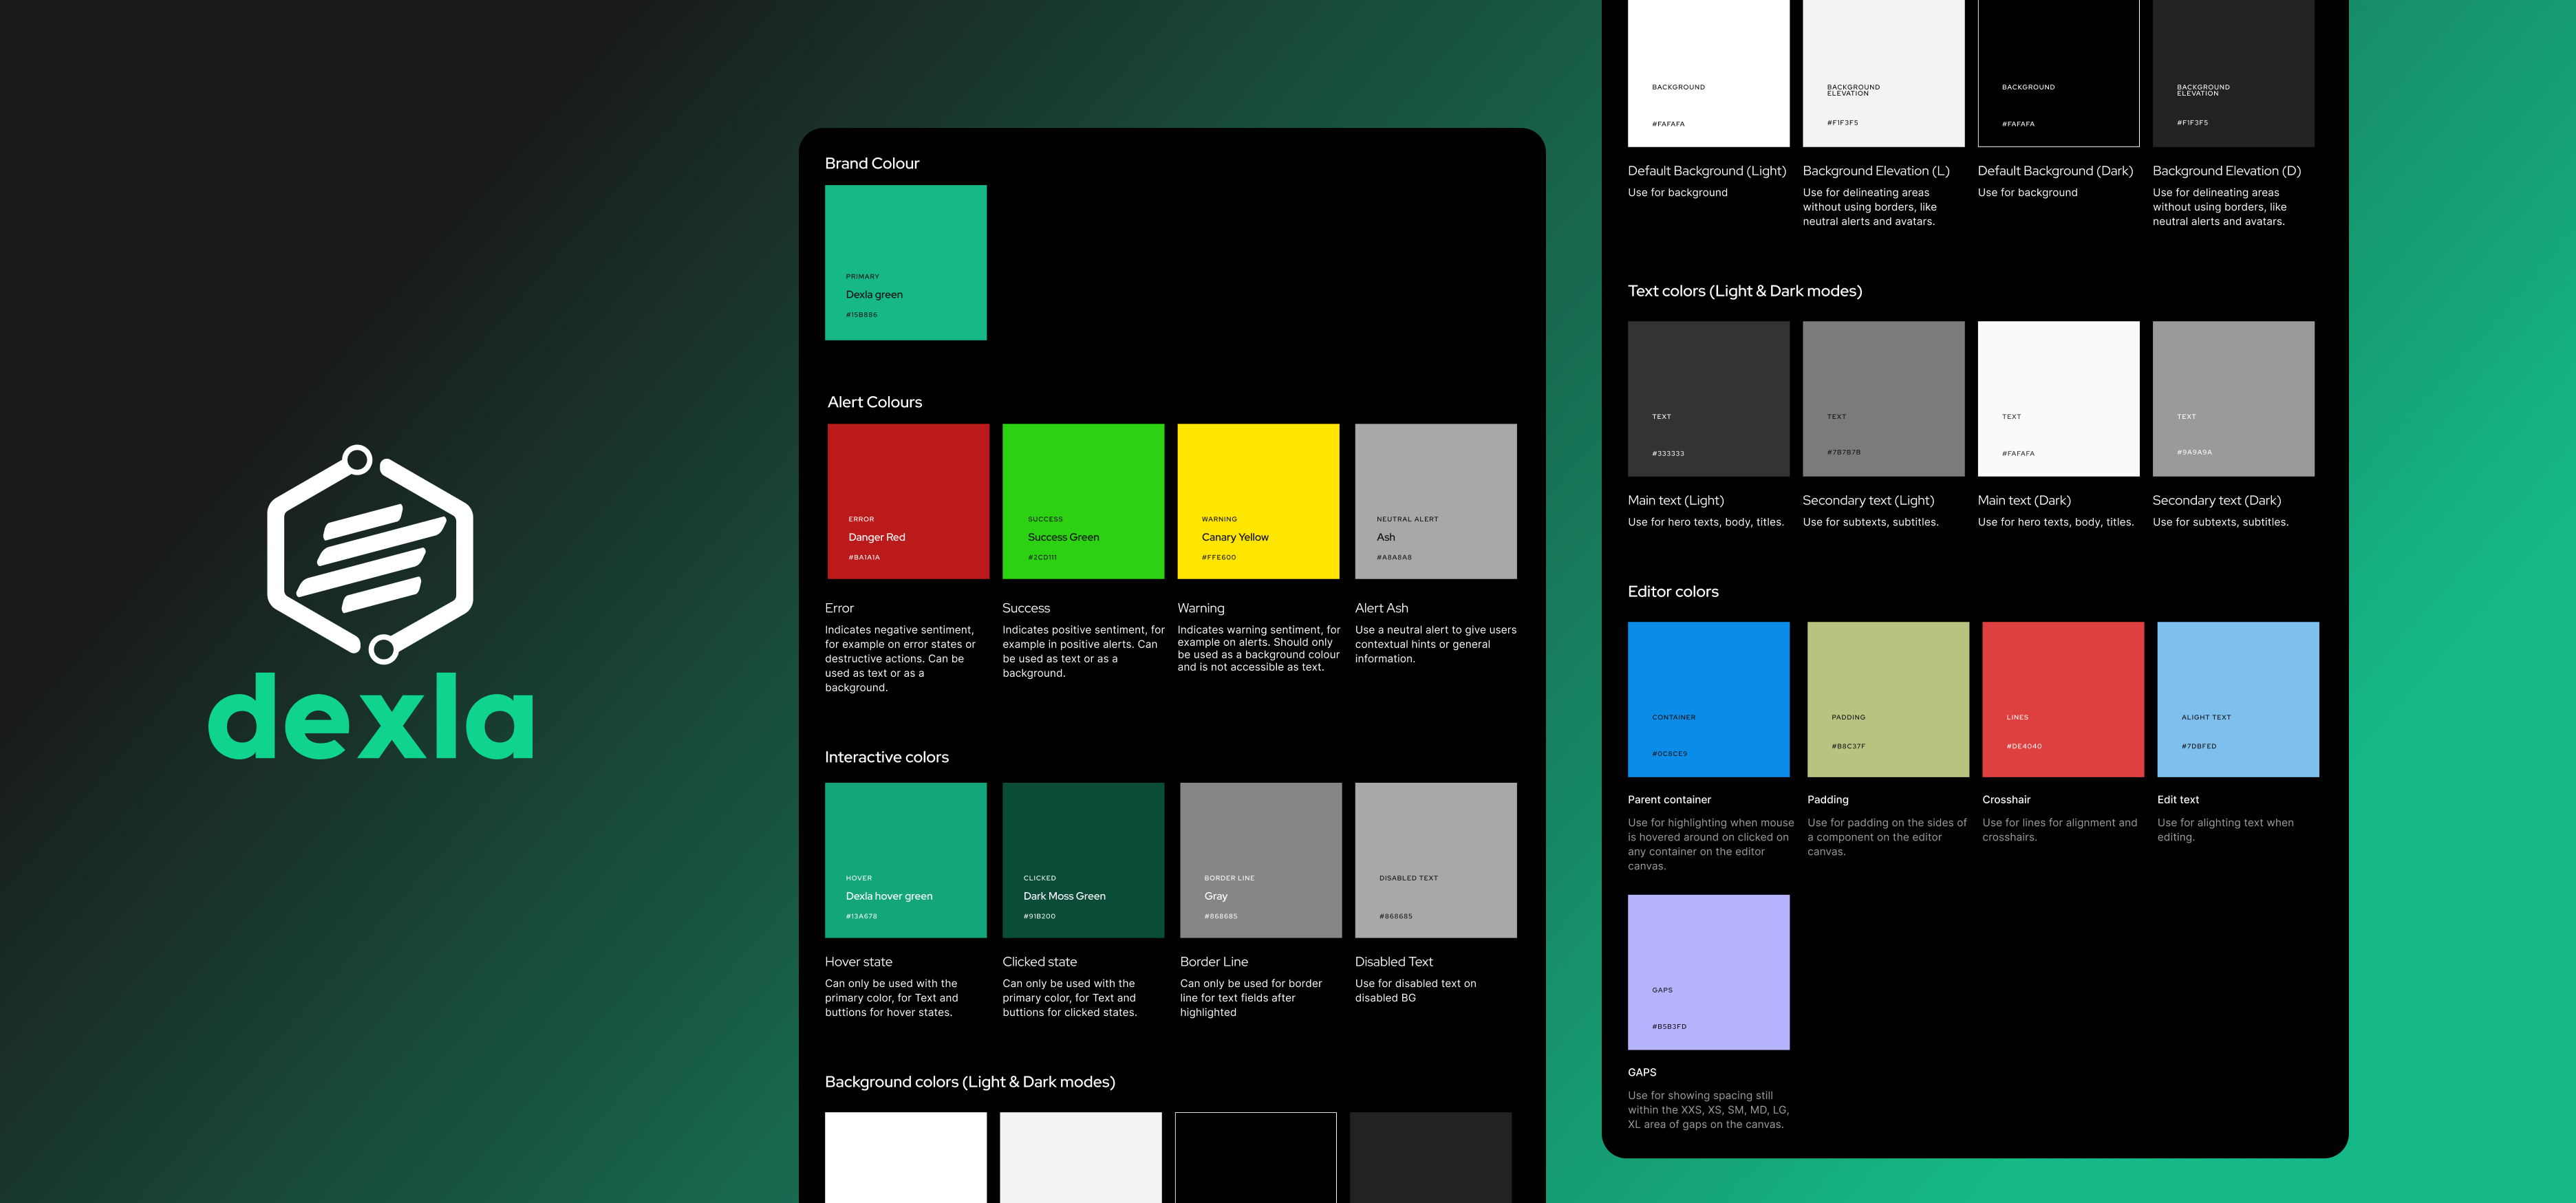Select the Dexla hover green swatch
Screen dimensions: 2576x1203
point(905,860)
